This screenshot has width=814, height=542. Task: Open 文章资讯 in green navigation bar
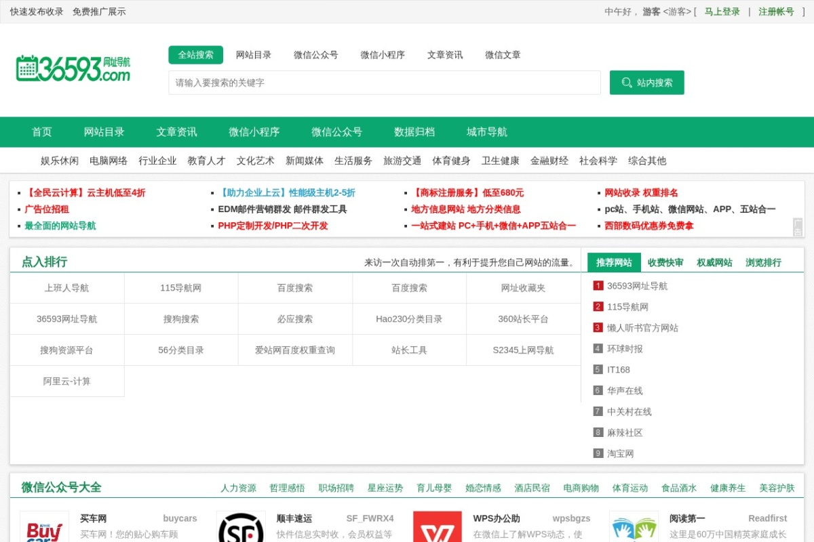pos(177,132)
